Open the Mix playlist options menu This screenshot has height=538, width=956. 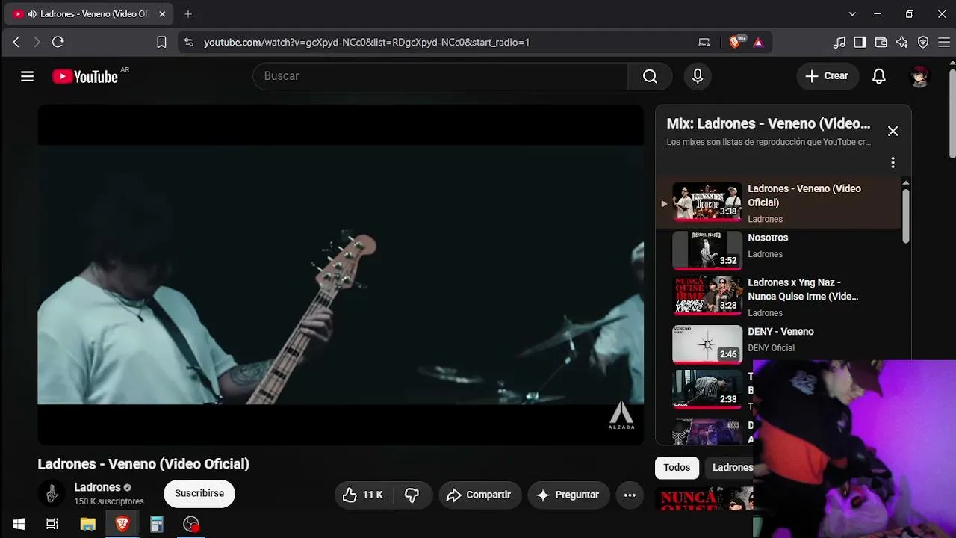click(x=893, y=162)
